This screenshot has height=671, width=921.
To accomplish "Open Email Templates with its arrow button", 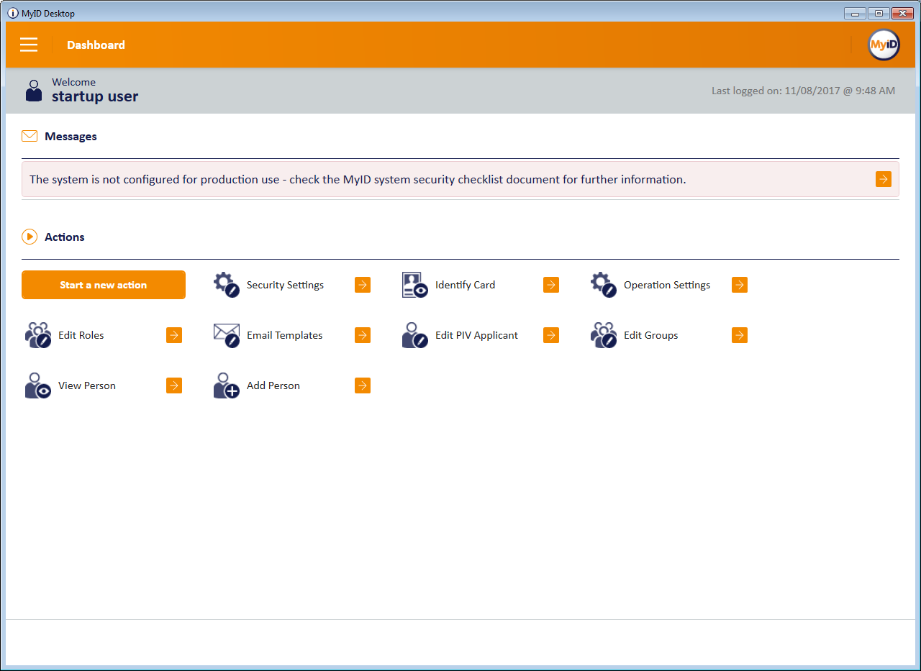I will 363,335.
